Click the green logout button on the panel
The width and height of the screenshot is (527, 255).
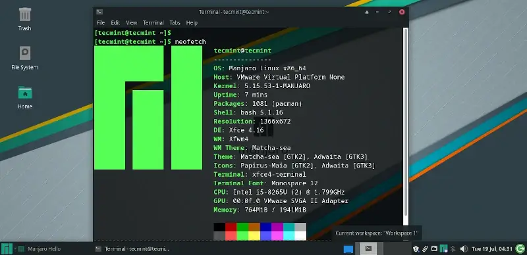520,248
